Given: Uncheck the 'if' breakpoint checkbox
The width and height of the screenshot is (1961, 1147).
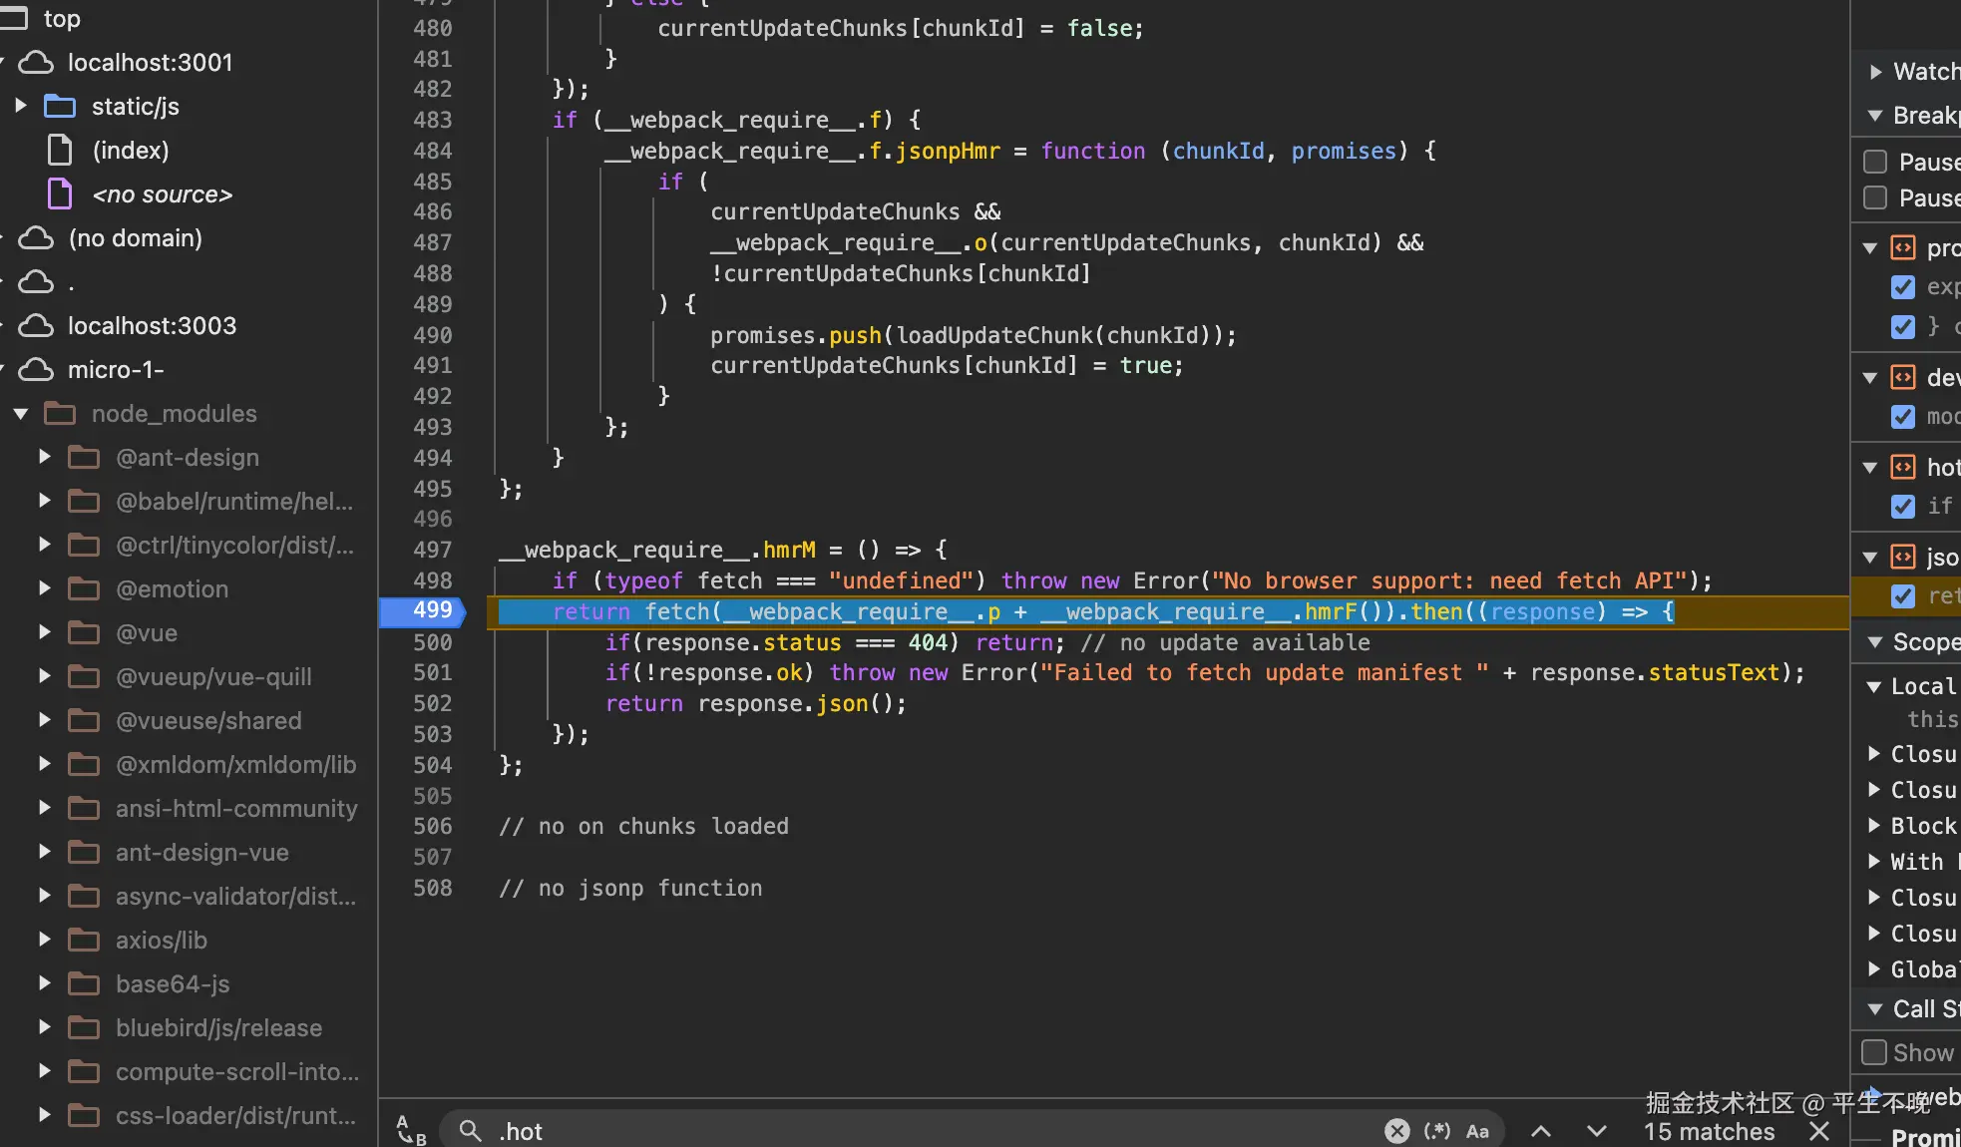Looking at the screenshot, I should [x=1902, y=507].
